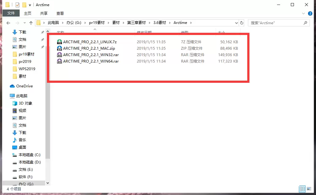Open quick access toolbar customize dropdown
The image size is (316, 195).
(x=30, y=5)
